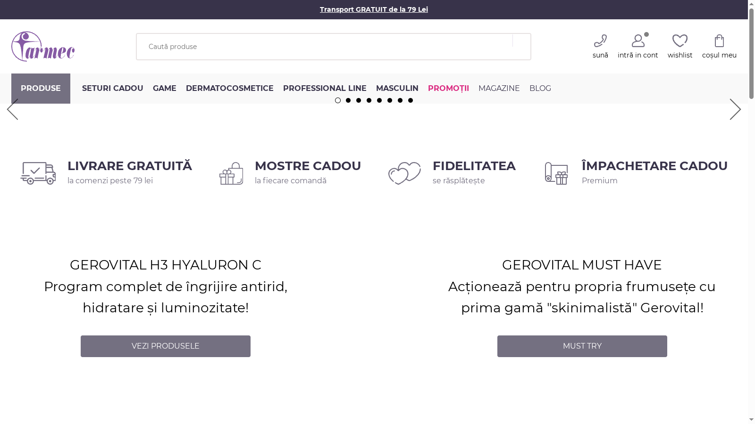Screen dimensions: 755x424
Task: Click 'la fiecare comandă' text
Action: click(x=291, y=180)
